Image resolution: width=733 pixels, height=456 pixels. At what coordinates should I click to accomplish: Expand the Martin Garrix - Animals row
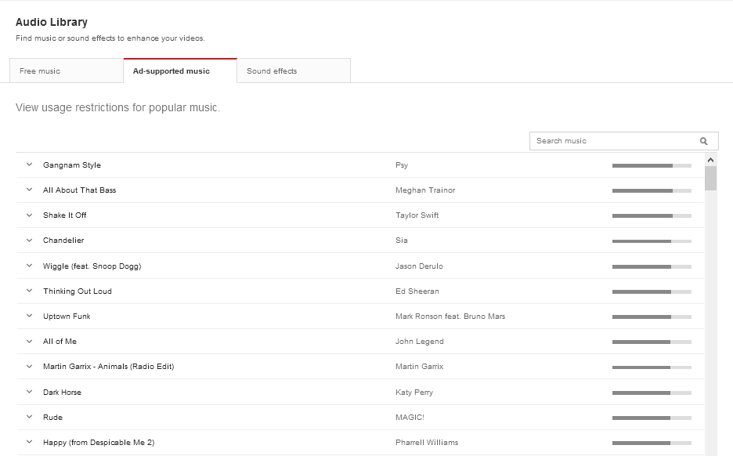click(x=29, y=367)
